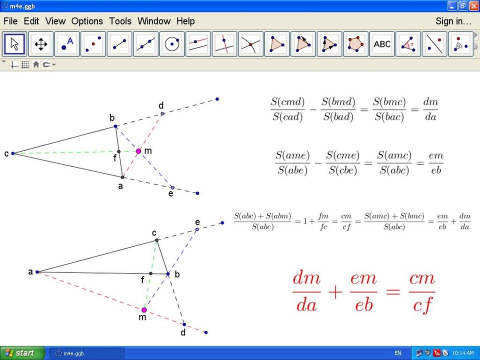Image resolution: width=480 pixels, height=360 pixels.
Task: Select the Move Graphics View tool
Action: (x=41, y=44)
